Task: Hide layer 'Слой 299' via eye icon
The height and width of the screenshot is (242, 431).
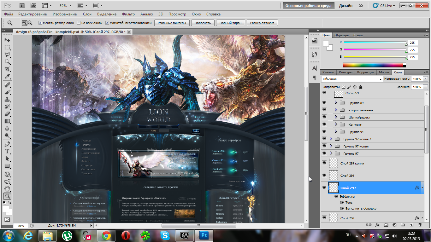Action: (324, 175)
